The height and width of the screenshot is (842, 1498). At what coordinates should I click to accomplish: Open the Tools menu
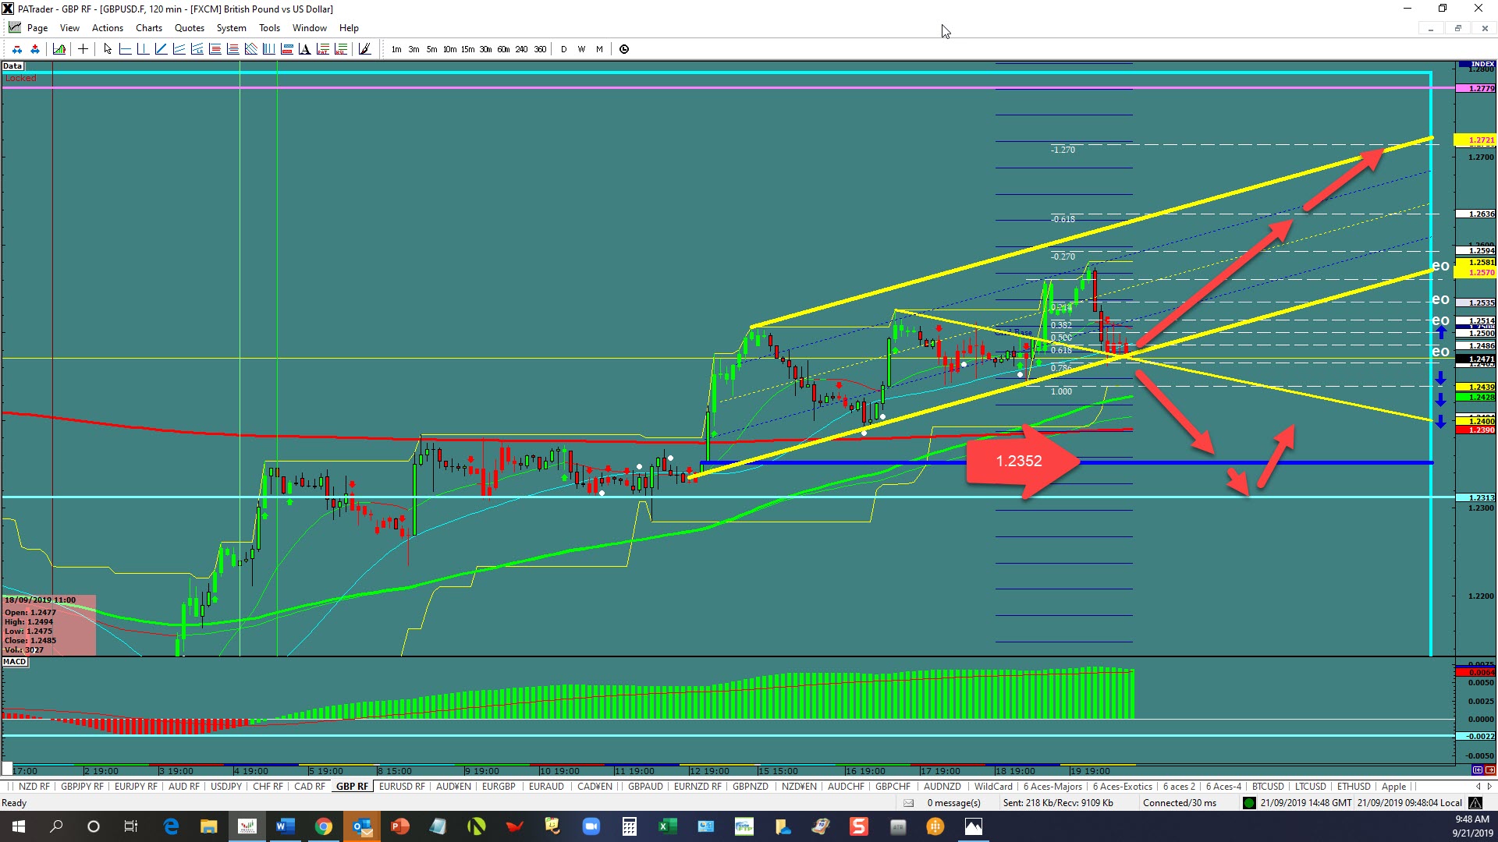coord(269,28)
